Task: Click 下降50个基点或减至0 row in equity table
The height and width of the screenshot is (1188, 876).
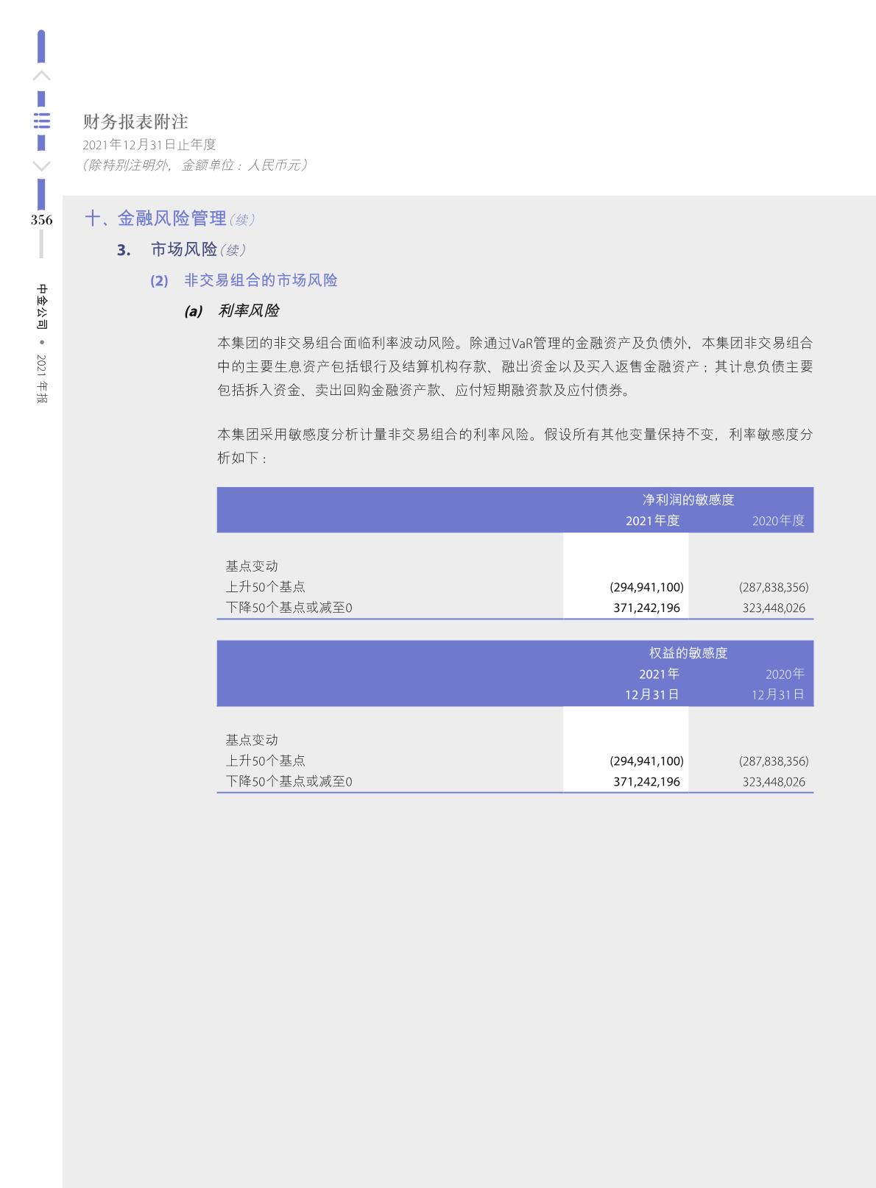Action: point(289,781)
